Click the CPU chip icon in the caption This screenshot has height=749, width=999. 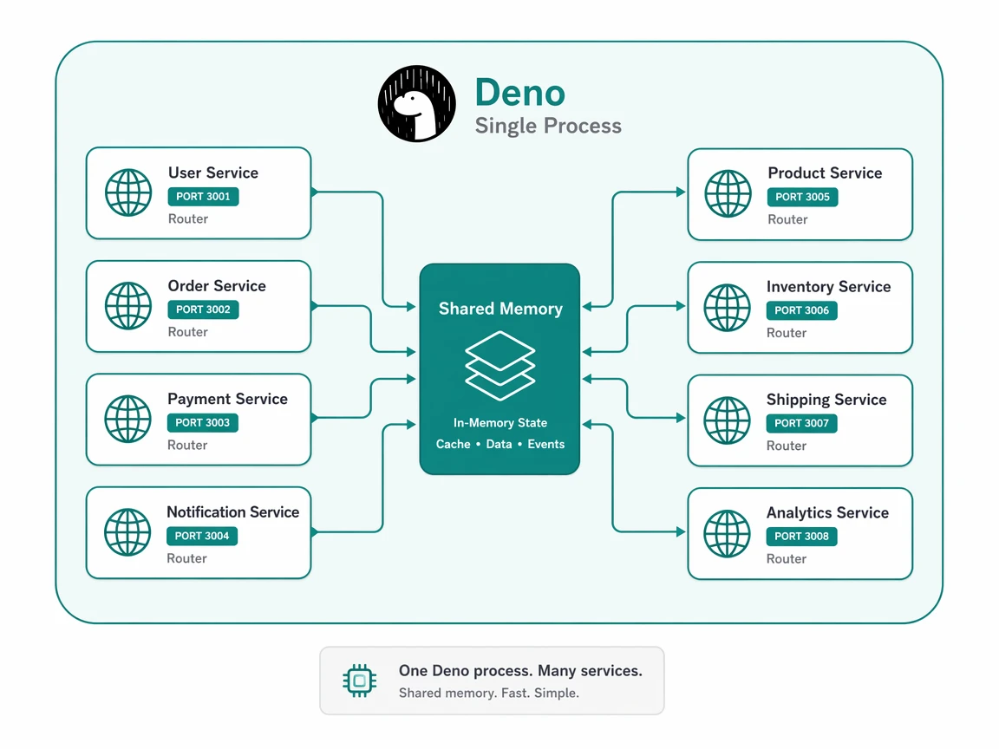tap(359, 681)
